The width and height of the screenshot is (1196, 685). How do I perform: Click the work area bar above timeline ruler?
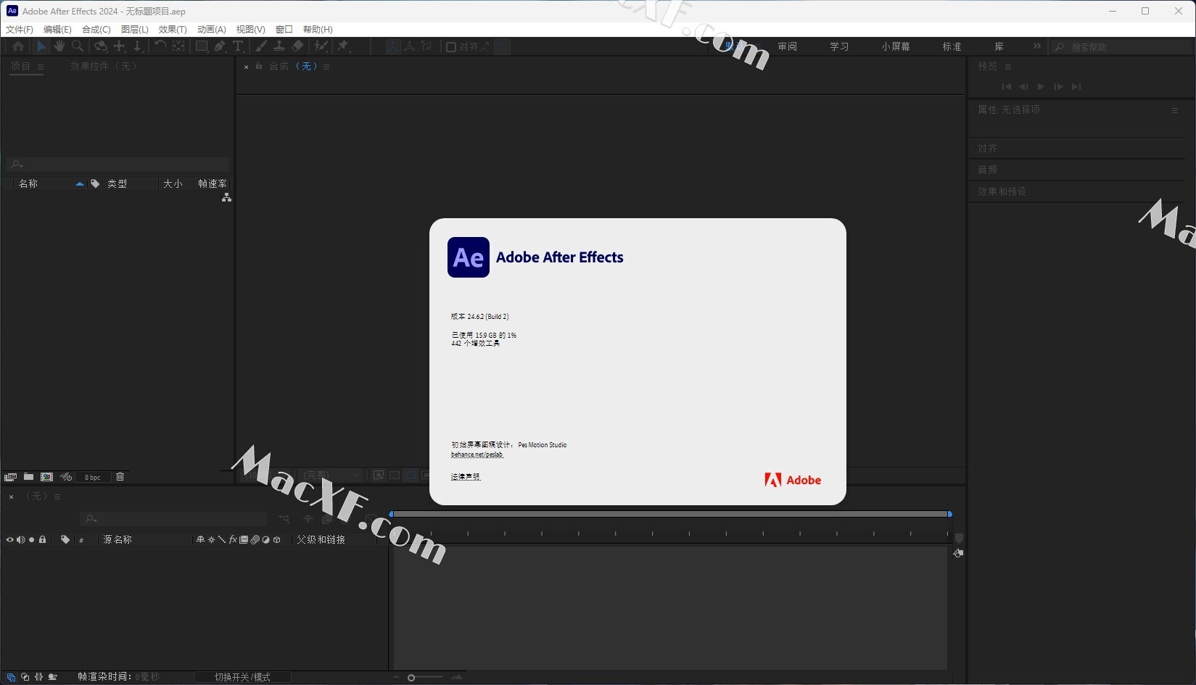pos(671,514)
